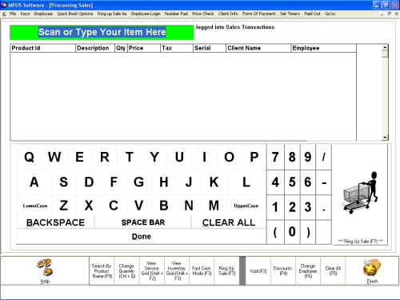Click Search By Product Name (F9) button
The height and width of the screenshot is (300, 400).
coord(102,271)
